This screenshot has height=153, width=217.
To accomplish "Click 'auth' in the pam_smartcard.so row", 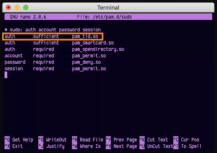I will (x=10, y=43).
